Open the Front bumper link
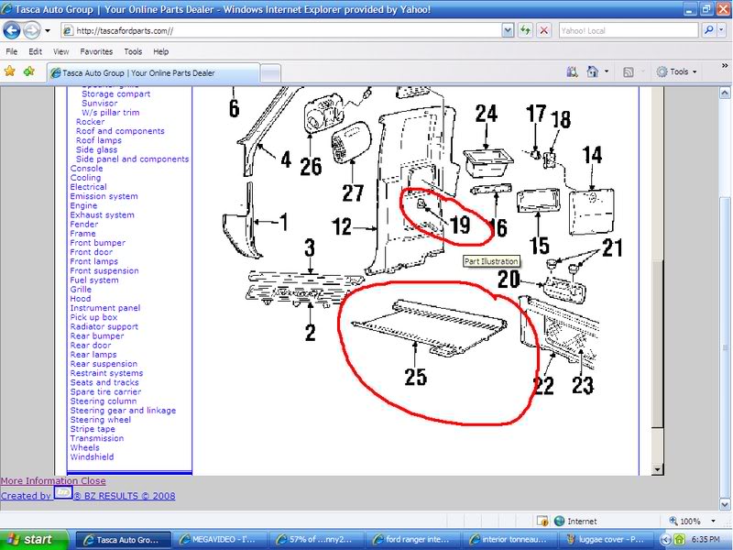Screen dimensions: 733x550 pyautogui.click(x=98, y=243)
